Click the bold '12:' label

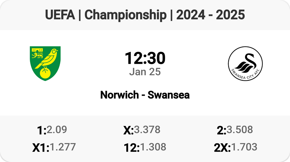click(132, 148)
